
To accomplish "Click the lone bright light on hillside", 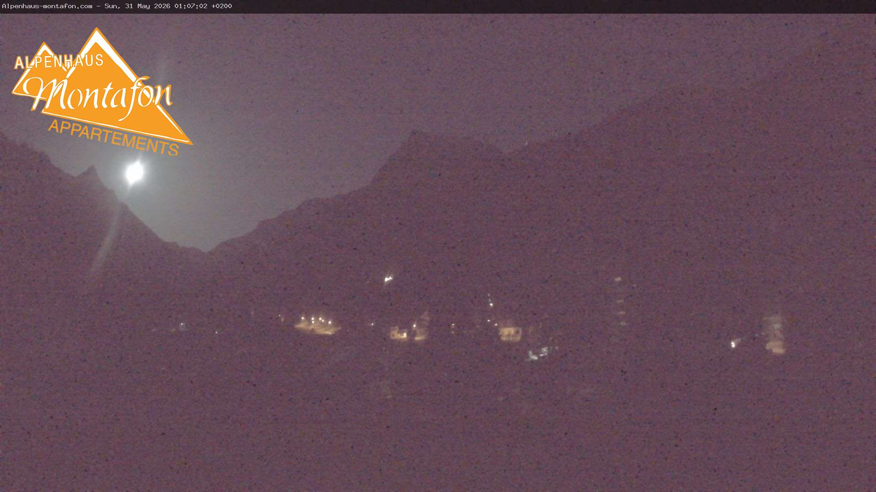I will coord(388,278).
